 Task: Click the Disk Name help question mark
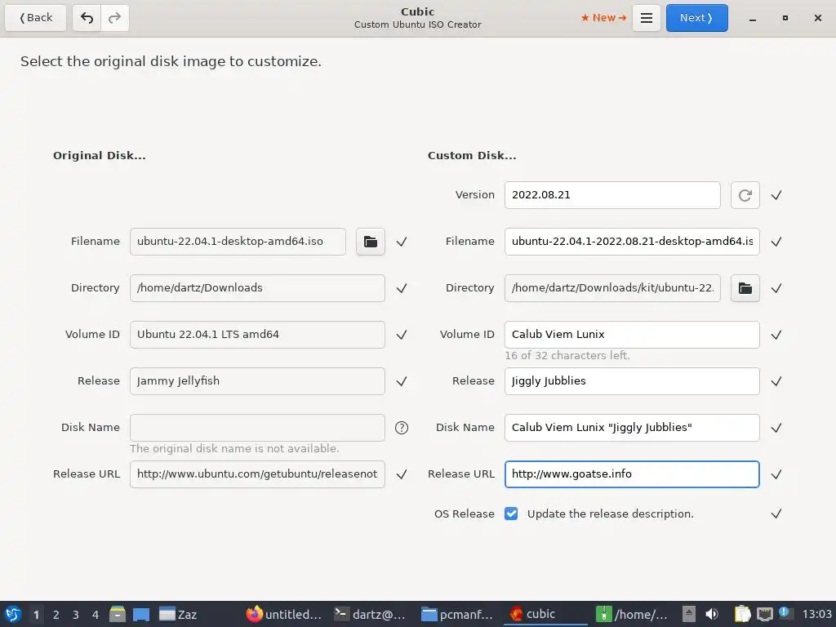[402, 428]
